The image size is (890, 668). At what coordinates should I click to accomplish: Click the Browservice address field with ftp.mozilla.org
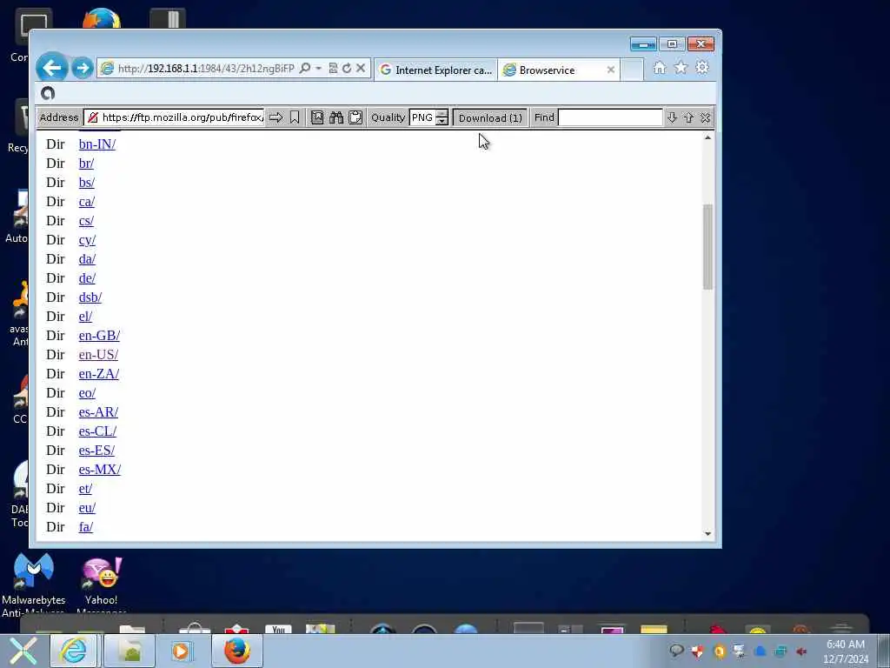click(174, 117)
